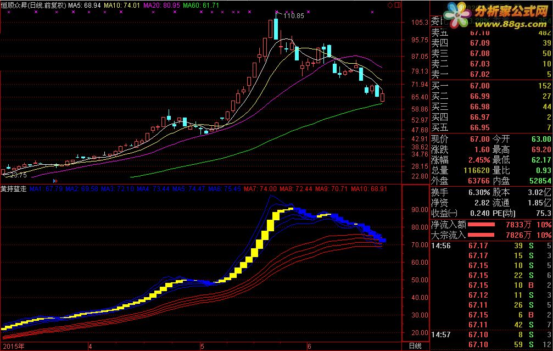
Task: Click the 90.00 sub-chart axis label
Action: [420, 209]
